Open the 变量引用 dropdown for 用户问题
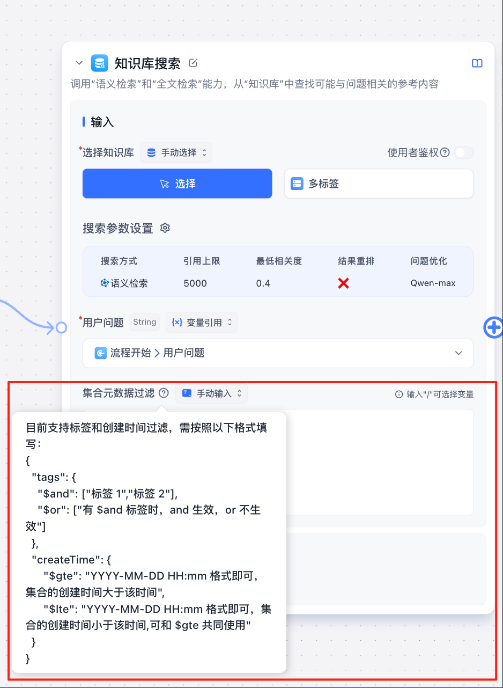Screen dimensions: 503x688 pyautogui.click(x=202, y=323)
